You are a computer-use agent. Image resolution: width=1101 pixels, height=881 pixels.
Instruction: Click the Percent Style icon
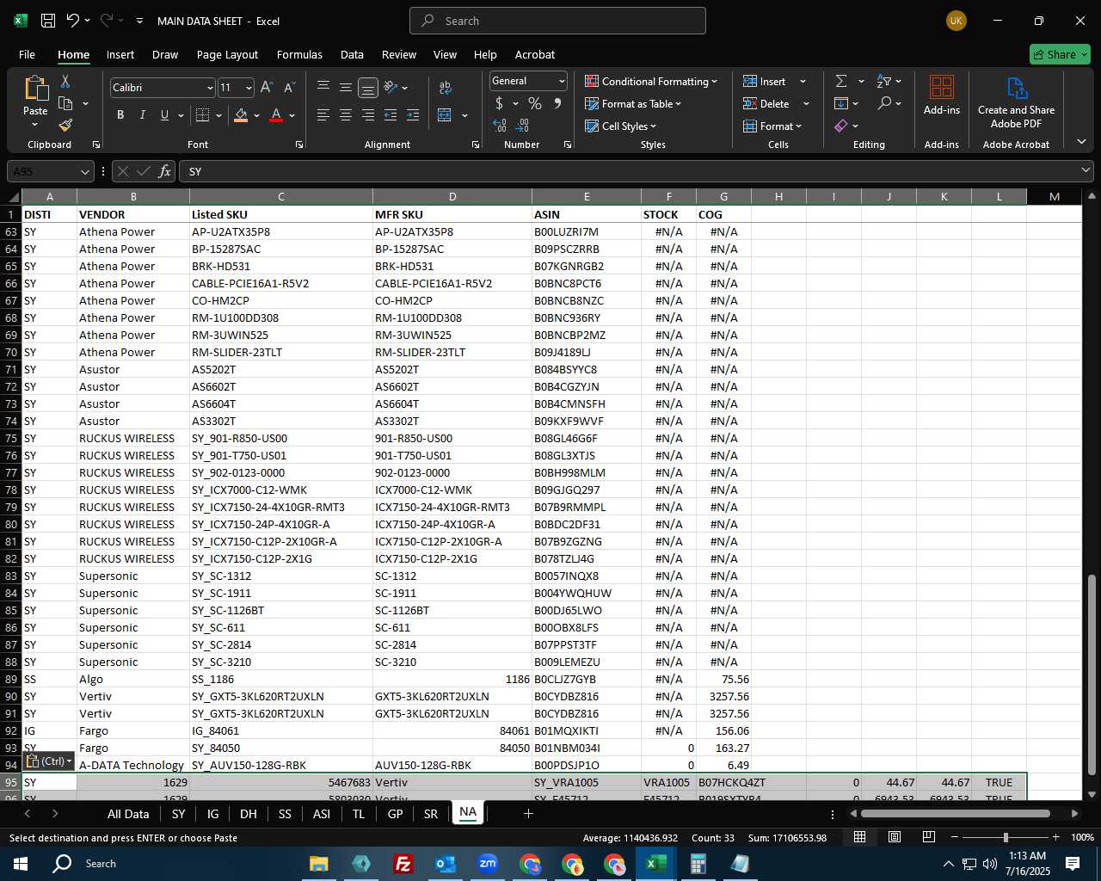pyautogui.click(x=535, y=103)
